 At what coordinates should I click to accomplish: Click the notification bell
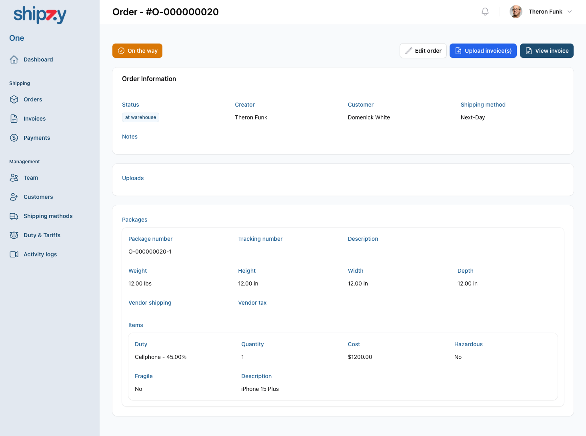485,12
